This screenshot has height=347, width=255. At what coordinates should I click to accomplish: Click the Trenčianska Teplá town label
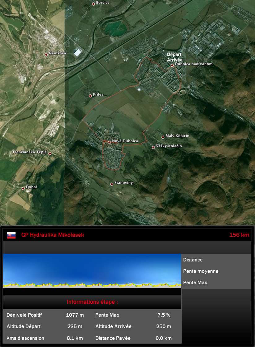click(29, 152)
